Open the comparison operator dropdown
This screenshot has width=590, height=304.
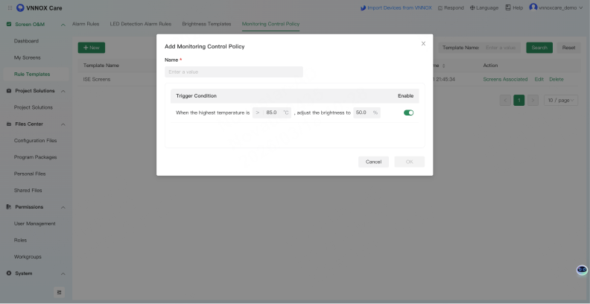click(x=258, y=113)
